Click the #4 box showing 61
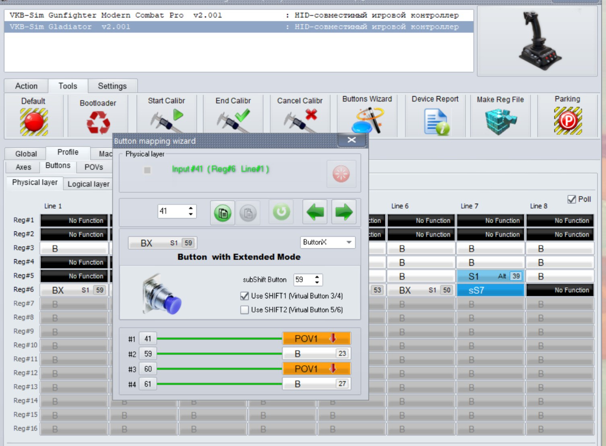606x446 pixels. [148, 384]
